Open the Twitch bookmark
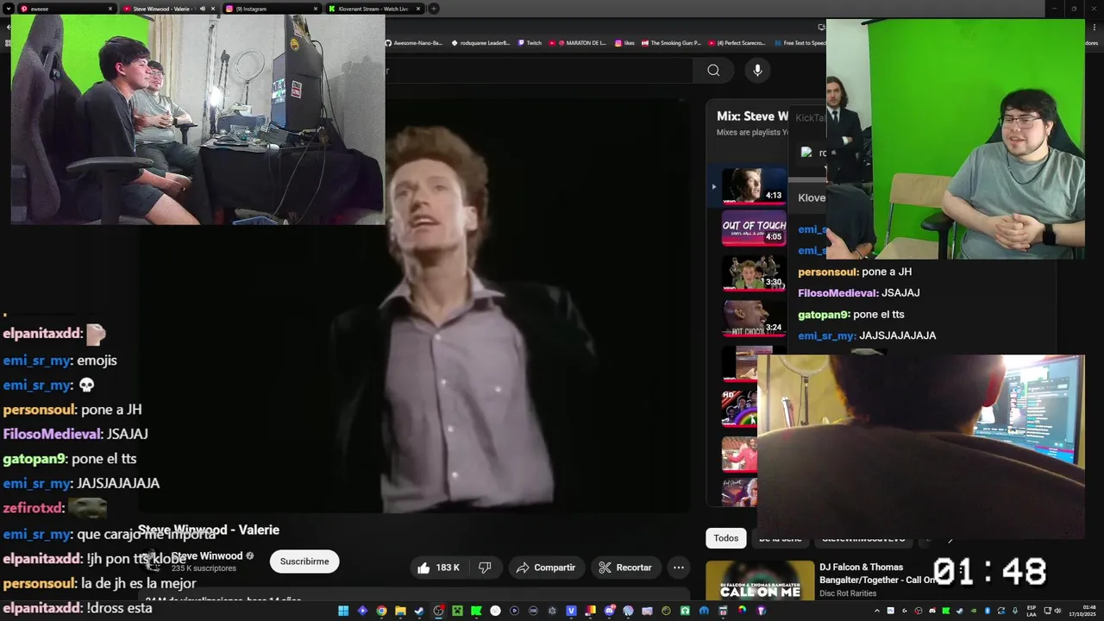The width and height of the screenshot is (1104, 621). point(529,43)
